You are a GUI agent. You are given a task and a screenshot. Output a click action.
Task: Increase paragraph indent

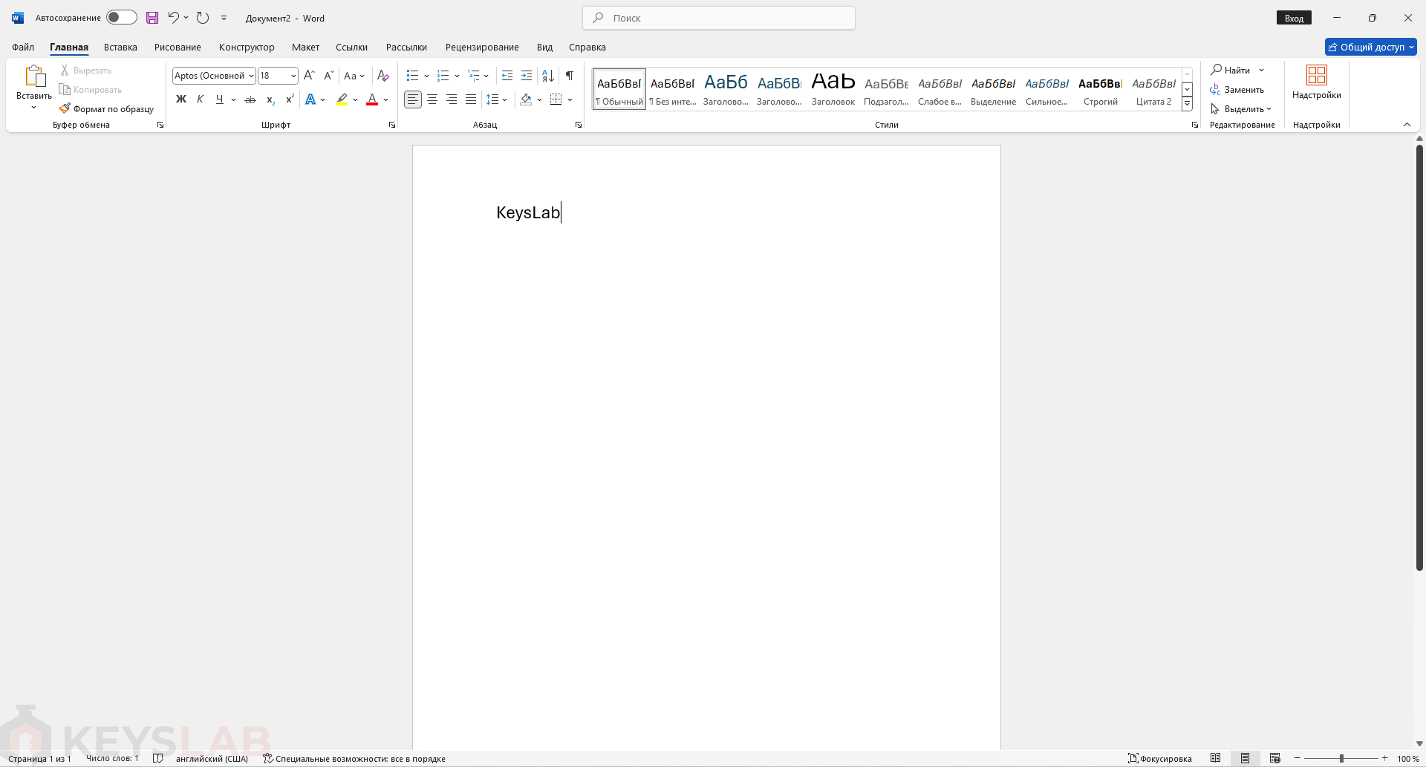pos(527,76)
